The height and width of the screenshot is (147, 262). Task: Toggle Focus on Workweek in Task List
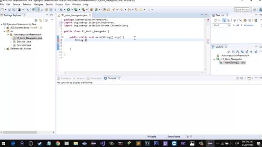235,20
